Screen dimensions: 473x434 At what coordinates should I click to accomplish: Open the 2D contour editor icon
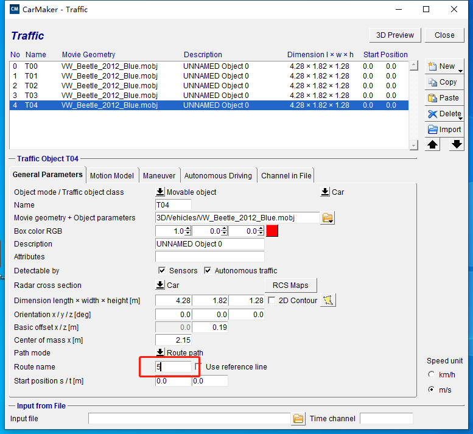pyautogui.click(x=328, y=301)
